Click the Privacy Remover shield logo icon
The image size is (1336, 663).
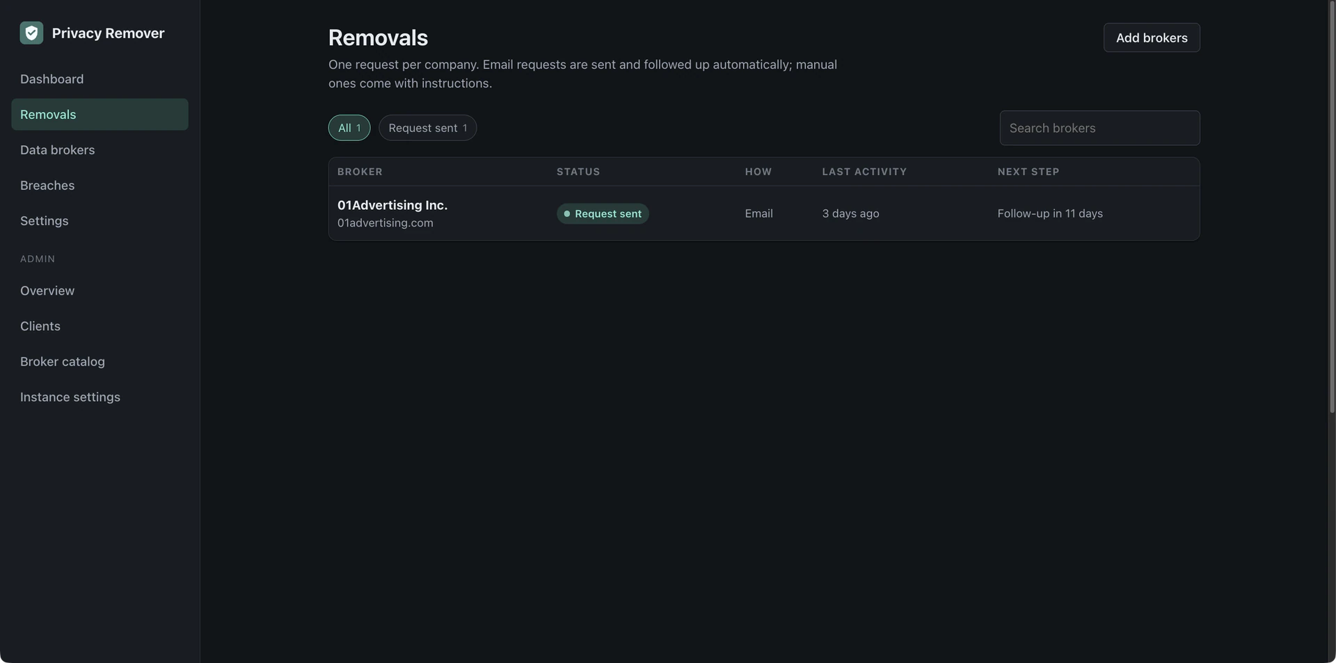tap(31, 33)
